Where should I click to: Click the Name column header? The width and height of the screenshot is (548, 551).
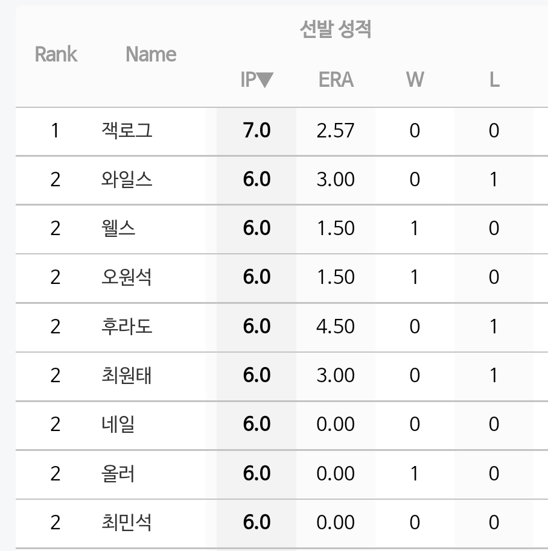[151, 54]
